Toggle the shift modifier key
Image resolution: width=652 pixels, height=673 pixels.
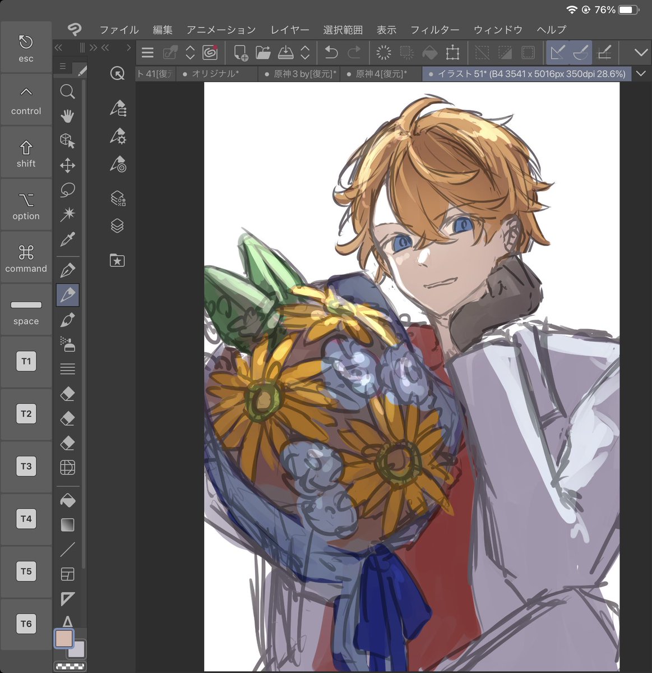pos(26,153)
